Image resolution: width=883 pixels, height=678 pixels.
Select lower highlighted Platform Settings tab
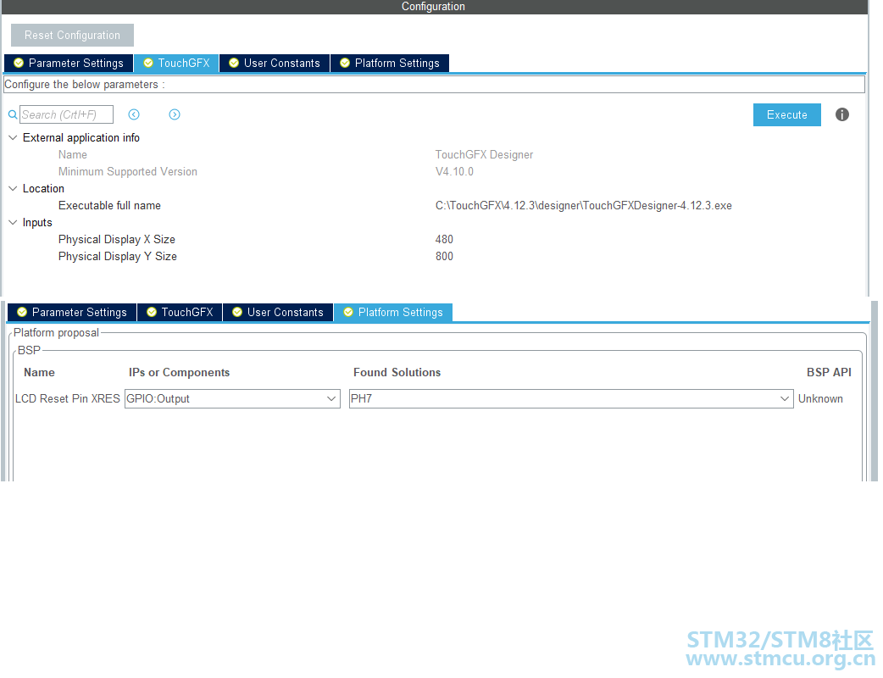(x=393, y=312)
